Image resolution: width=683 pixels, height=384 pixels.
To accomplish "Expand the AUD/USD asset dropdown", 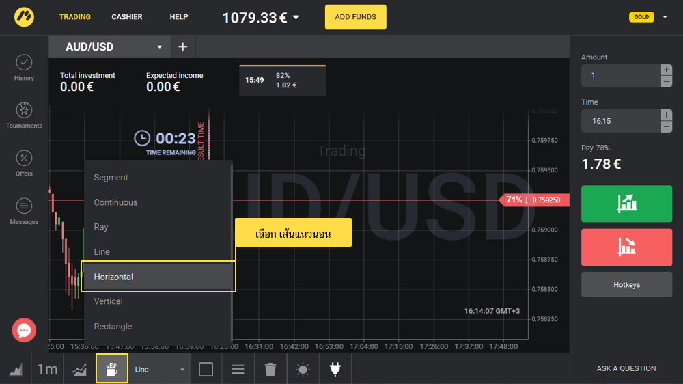I will point(160,47).
